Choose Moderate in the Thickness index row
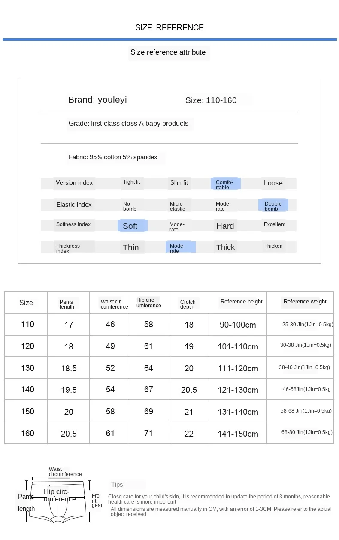339x540 pixels. click(180, 248)
